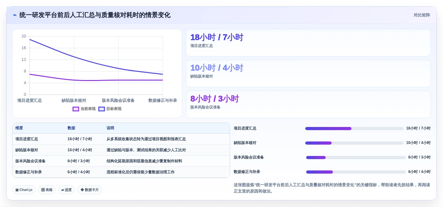Image resolution: width=443 pixels, height=207 pixels.
Task: Click the 项目进度汇总 table row cell
Action: 27,139
